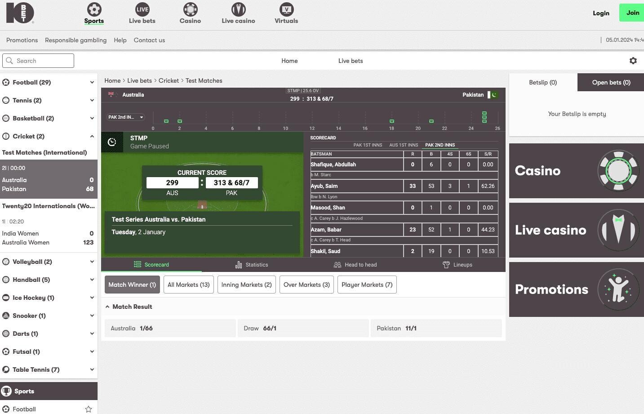The width and height of the screenshot is (644, 414).
Task: Open the PAK 2nd INN innings dropdown
Action: 125,117
